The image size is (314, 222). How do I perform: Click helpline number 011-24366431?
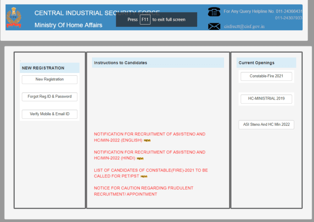click(x=289, y=11)
